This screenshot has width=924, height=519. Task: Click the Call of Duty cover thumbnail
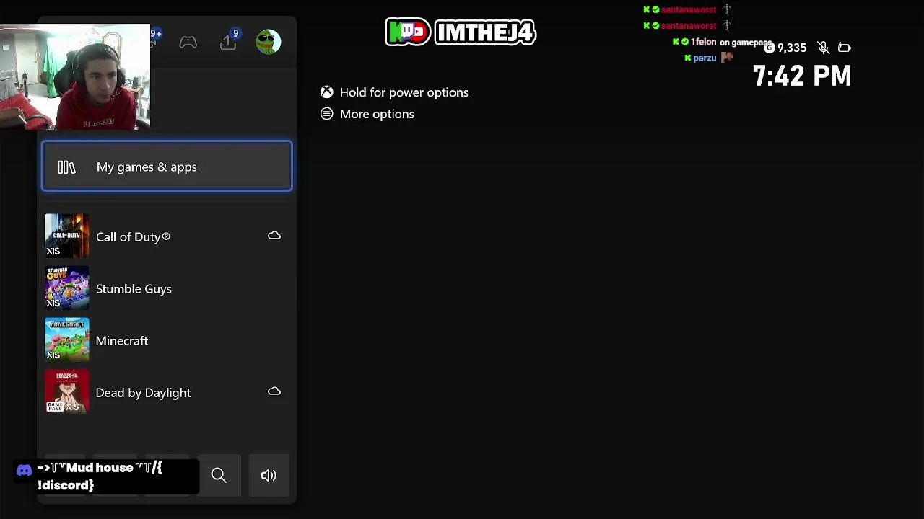67,236
